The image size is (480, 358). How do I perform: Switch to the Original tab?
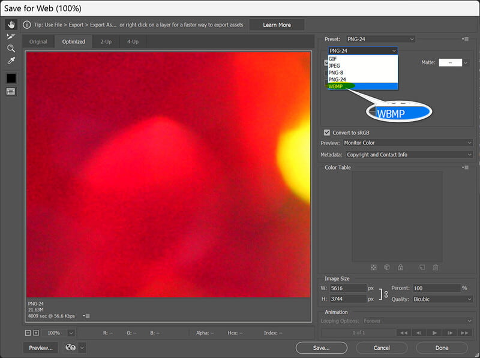pos(38,41)
